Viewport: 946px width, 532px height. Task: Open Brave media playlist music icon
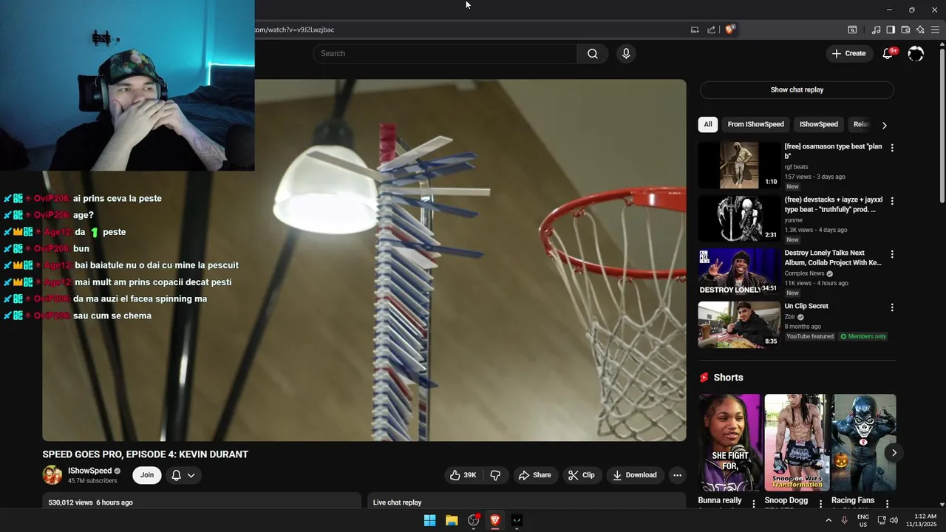tap(876, 30)
